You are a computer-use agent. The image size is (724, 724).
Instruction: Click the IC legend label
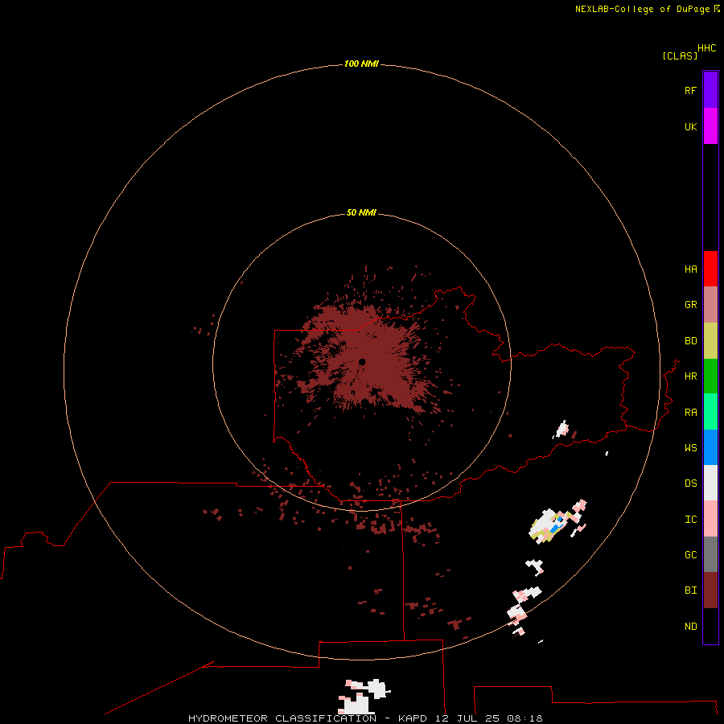pos(690,520)
